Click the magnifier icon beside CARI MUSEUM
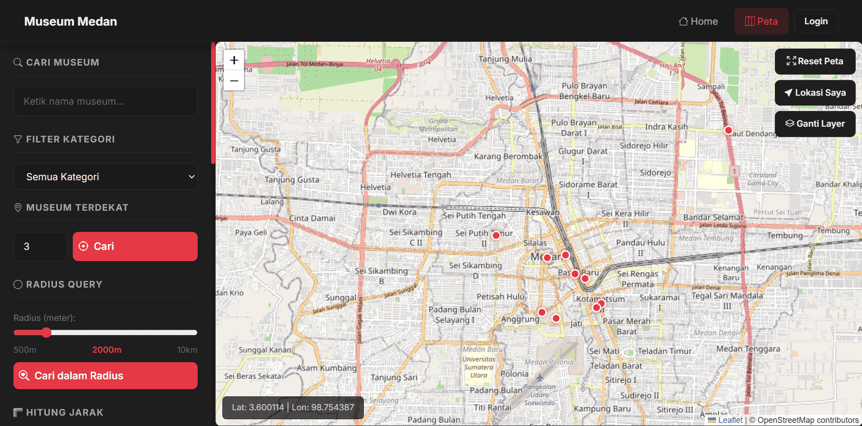862x426 pixels. point(18,62)
